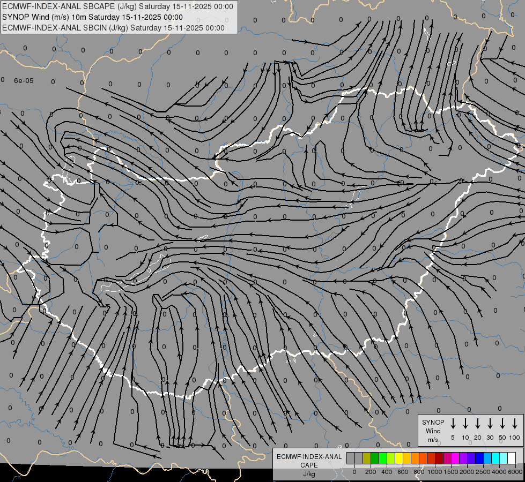Select the bright magenta CAPE legend swatch

pos(455,458)
